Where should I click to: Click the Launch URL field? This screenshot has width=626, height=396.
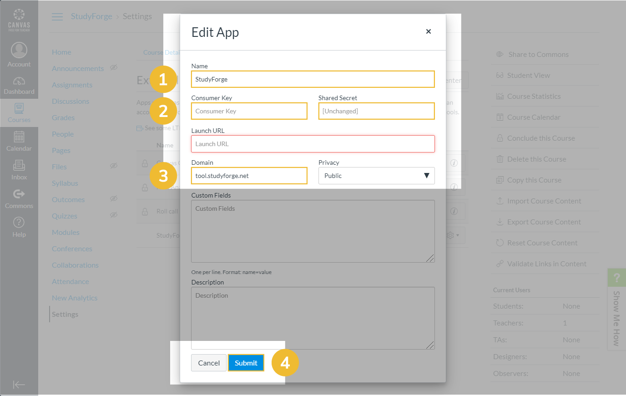pyautogui.click(x=313, y=144)
